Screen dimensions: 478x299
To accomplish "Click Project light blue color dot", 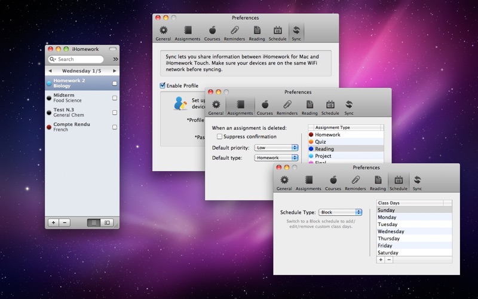I will point(311,156).
